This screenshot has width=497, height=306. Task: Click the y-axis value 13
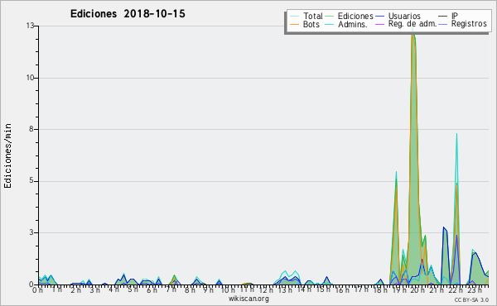click(30, 26)
